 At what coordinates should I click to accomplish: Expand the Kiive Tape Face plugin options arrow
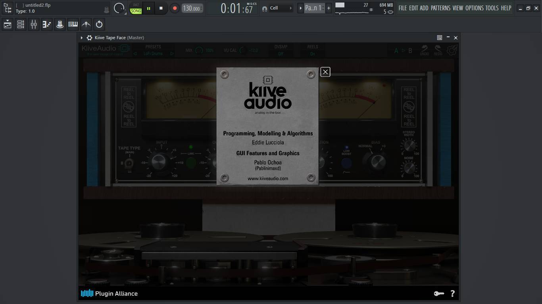(82, 38)
